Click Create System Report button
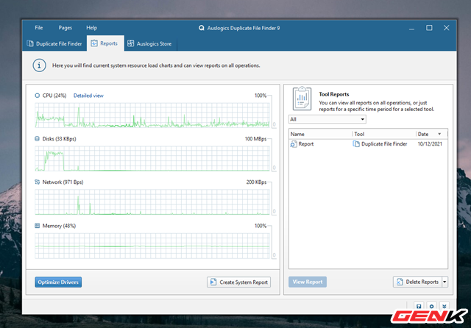 pyautogui.click(x=238, y=282)
